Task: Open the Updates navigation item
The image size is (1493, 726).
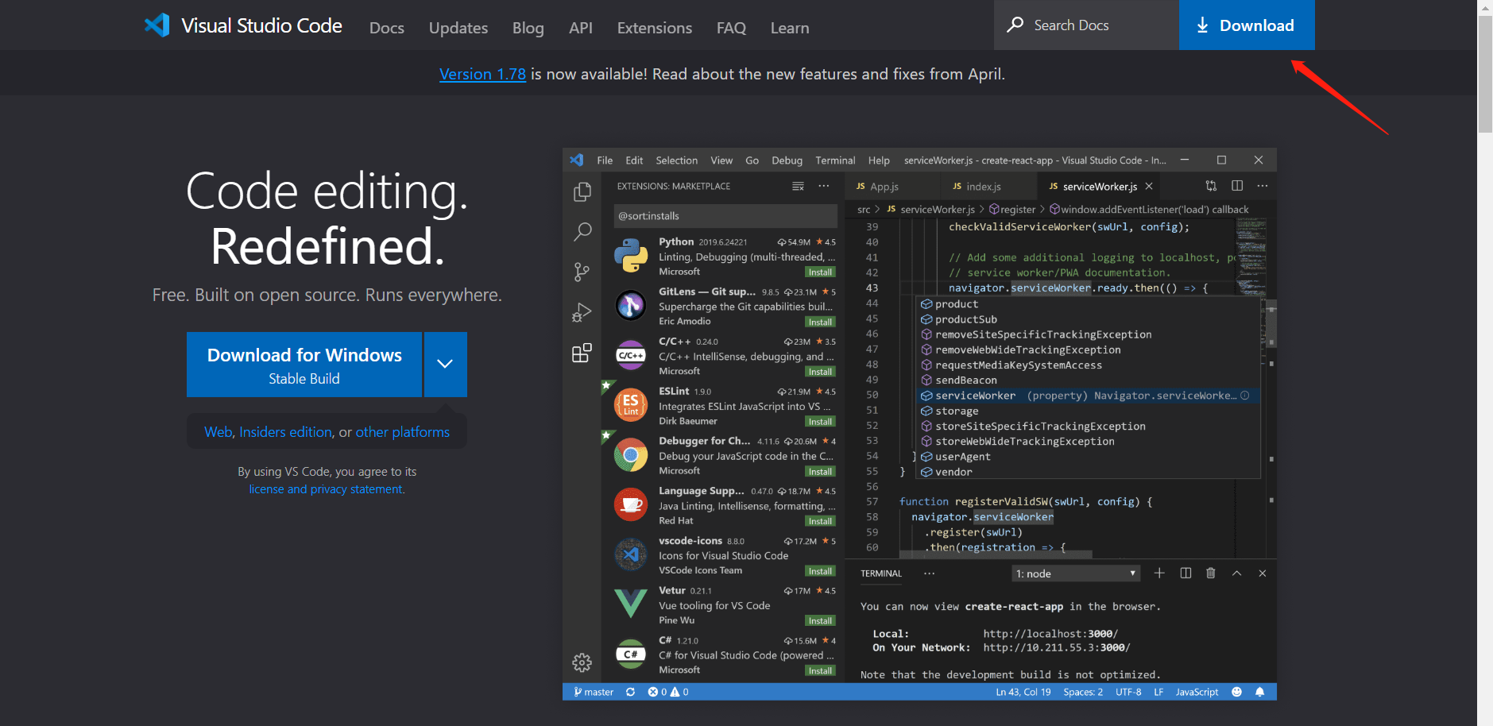Action: click(458, 28)
